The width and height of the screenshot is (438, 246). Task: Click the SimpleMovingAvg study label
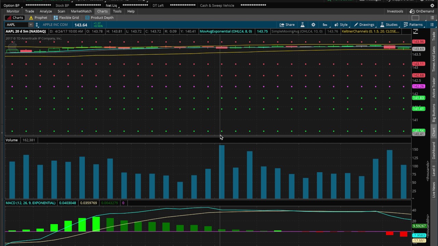297,31
